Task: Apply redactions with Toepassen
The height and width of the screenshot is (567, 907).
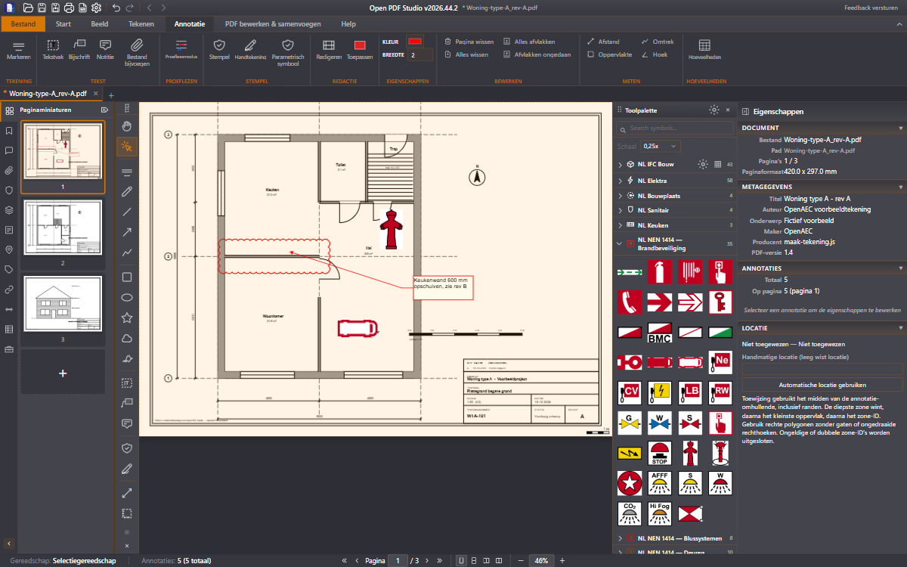Action: coord(360,51)
